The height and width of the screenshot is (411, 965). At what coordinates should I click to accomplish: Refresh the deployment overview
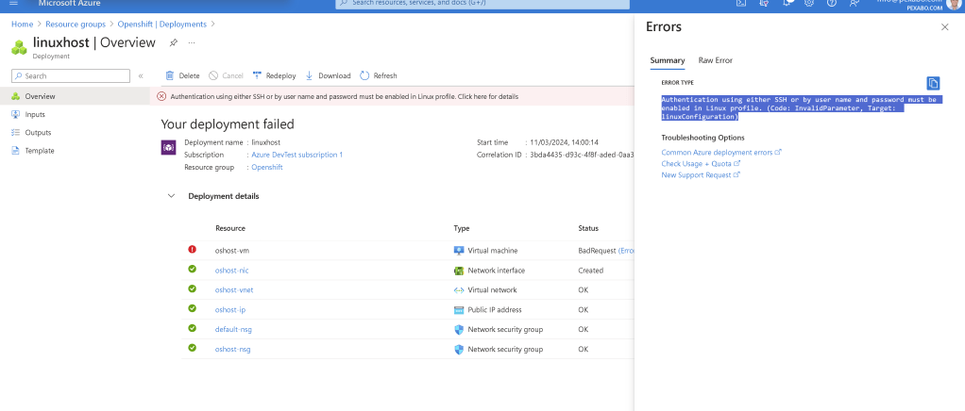pyautogui.click(x=379, y=75)
